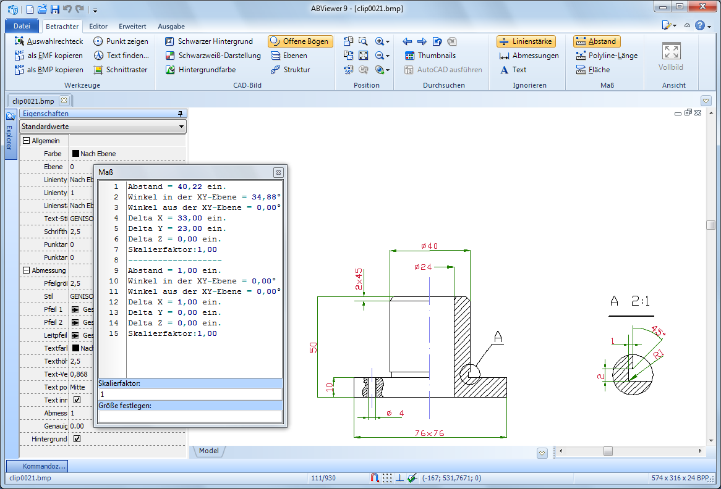Click the snap magnet icon in status bar
This screenshot has width=721, height=489.
coord(375,478)
